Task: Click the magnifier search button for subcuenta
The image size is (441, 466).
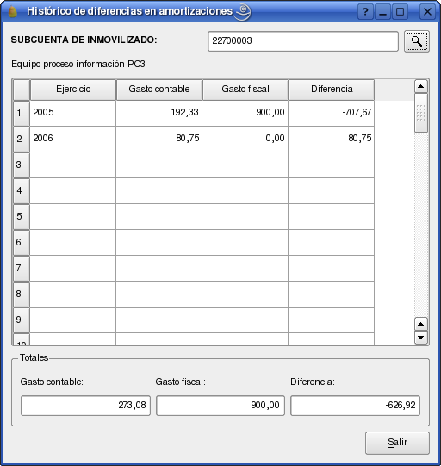Action: [x=417, y=41]
